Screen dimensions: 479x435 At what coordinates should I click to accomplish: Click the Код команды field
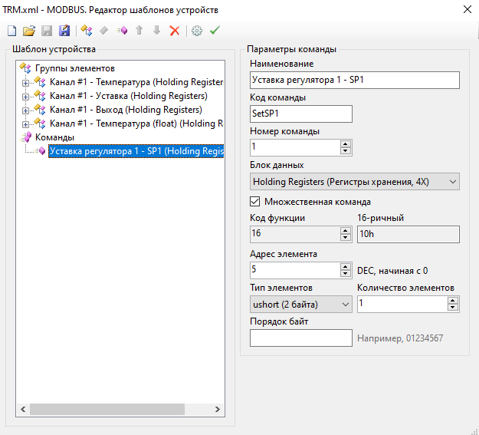click(x=301, y=114)
